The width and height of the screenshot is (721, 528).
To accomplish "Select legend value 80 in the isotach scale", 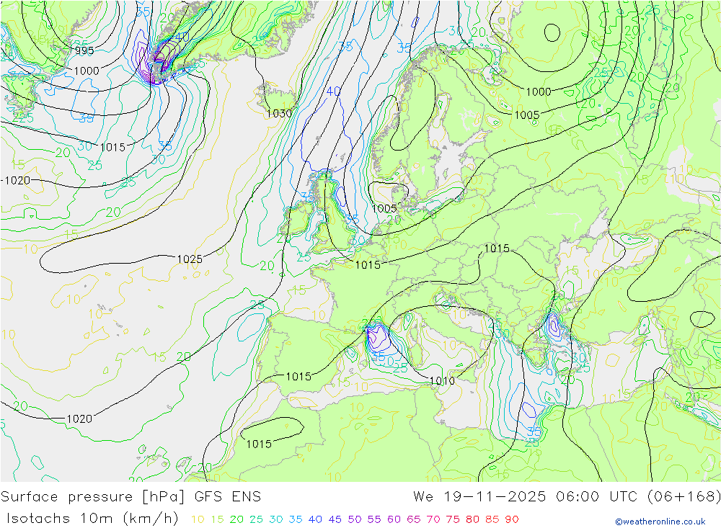I will [473, 520].
